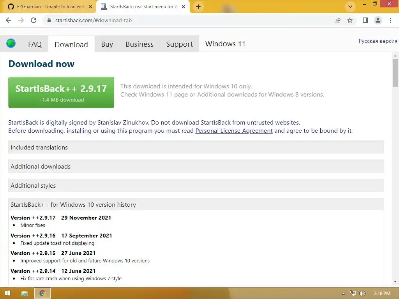The height and width of the screenshot is (299, 399).
Task: Open the Business tab
Action: (x=139, y=44)
